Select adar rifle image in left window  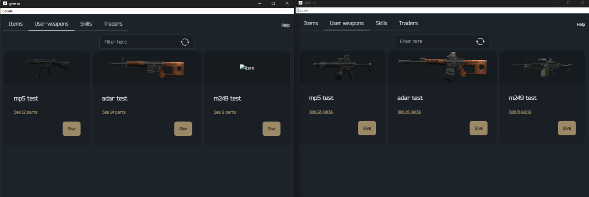click(147, 68)
